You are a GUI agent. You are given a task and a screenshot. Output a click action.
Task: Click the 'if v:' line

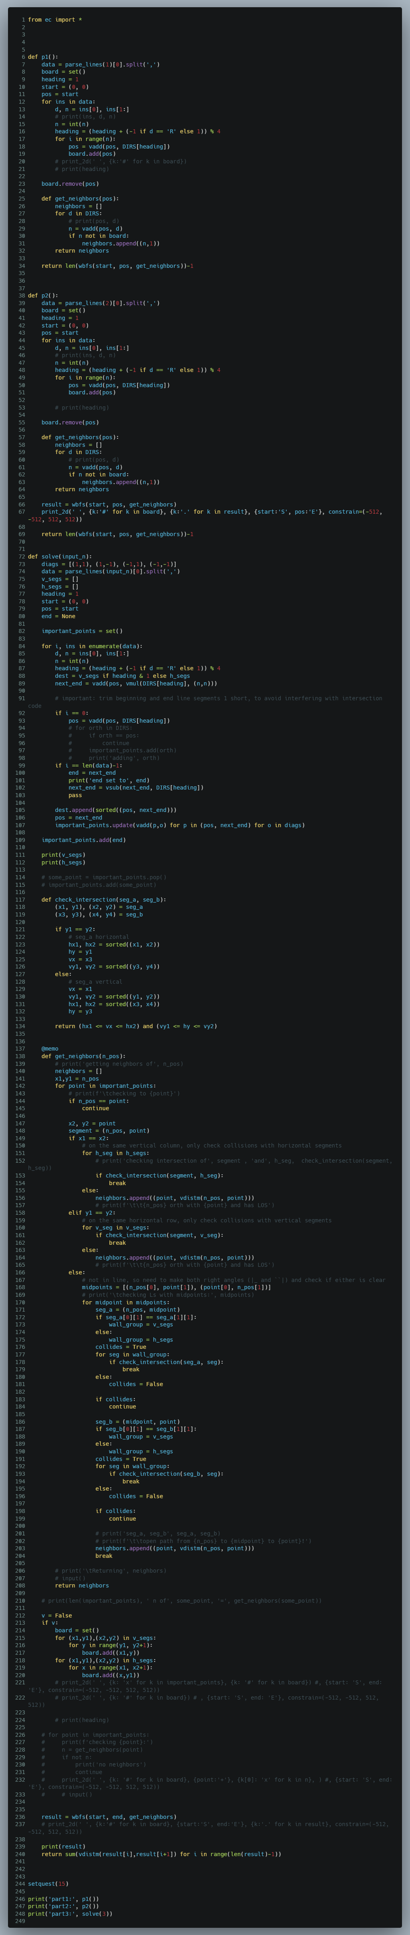[x=50, y=1623]
